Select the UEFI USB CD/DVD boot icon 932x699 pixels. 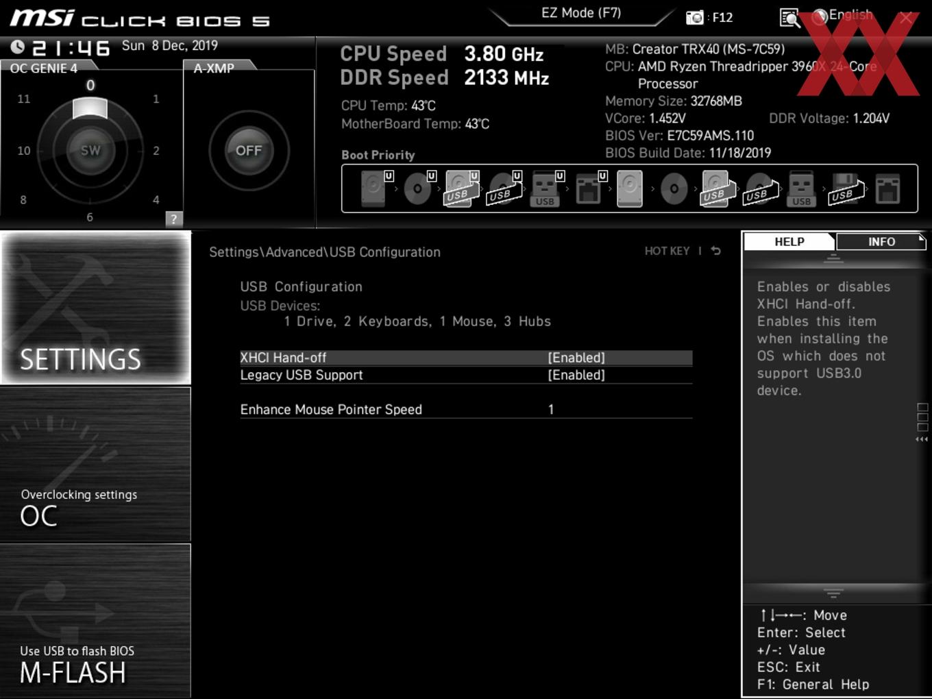tap(504, 188)
